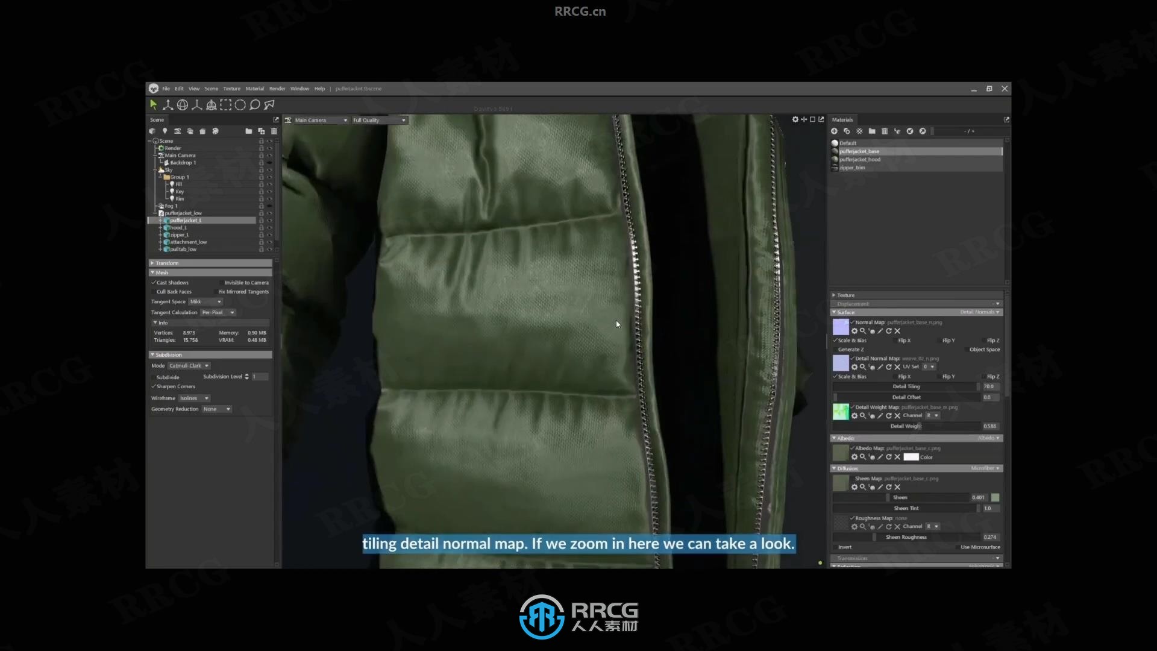Enable Object Space option
The width and height of the screenshot is (1157, 651).
(967, 350)
